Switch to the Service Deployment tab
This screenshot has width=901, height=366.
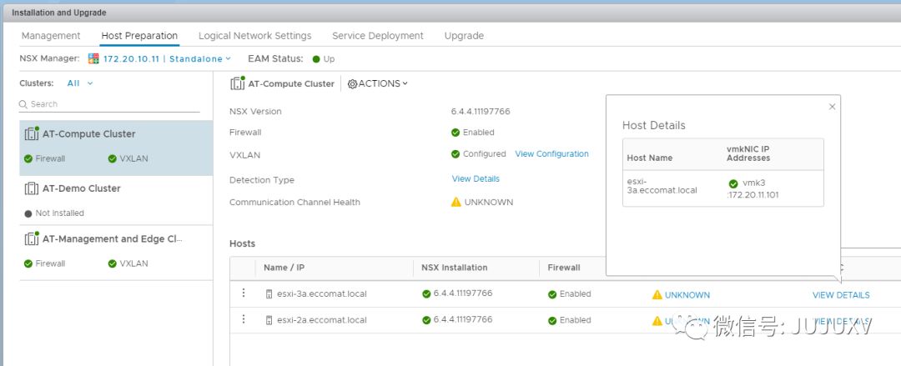[378, 36]
